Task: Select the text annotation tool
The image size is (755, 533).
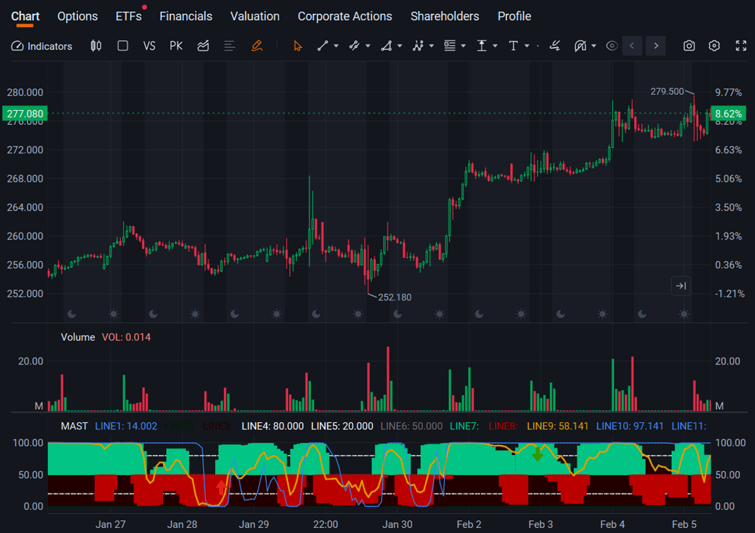Action: click(x=513, y=46)
